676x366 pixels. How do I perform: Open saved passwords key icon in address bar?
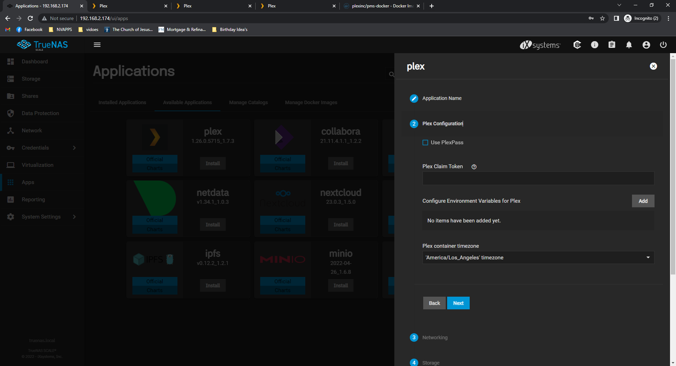pyautogui.click(x=591, y=18)
